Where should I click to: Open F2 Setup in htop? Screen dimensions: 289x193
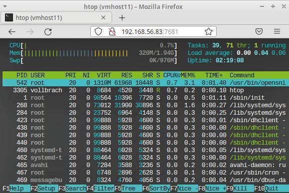click(x=44, y=189)
